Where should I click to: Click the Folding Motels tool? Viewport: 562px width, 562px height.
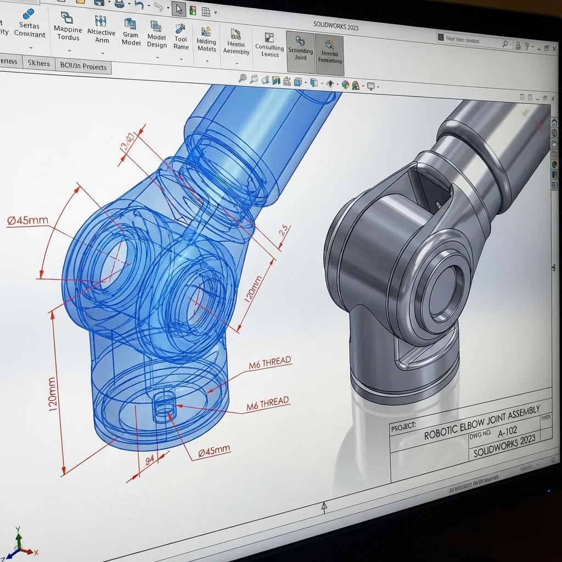[x=206, y=40]
